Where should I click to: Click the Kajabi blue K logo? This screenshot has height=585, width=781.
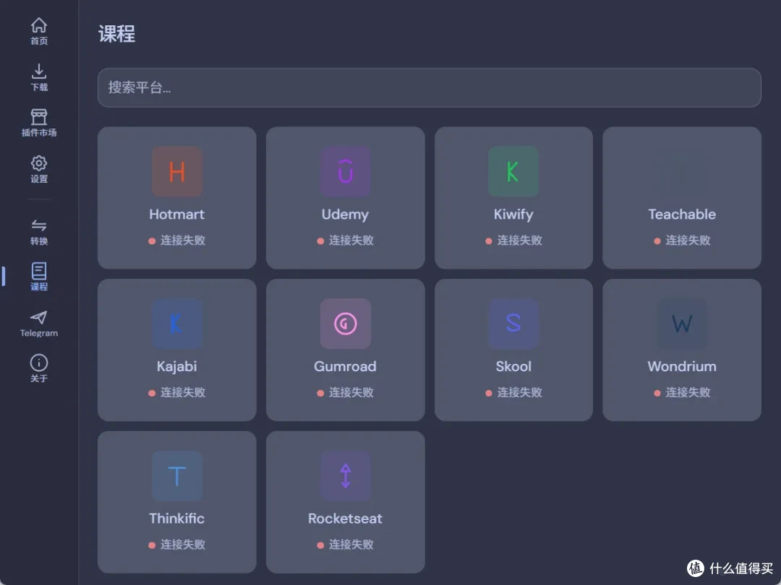pyautogui.click(x=177, y=324)
